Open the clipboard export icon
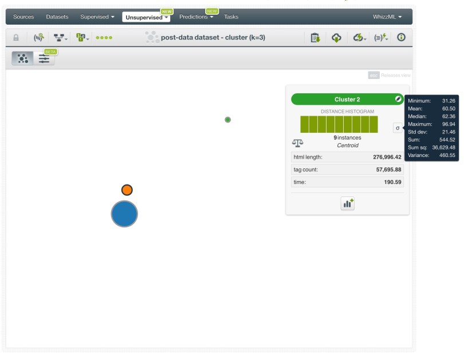The height and width of the screenshot is (358, 464). tap(314, 38)
